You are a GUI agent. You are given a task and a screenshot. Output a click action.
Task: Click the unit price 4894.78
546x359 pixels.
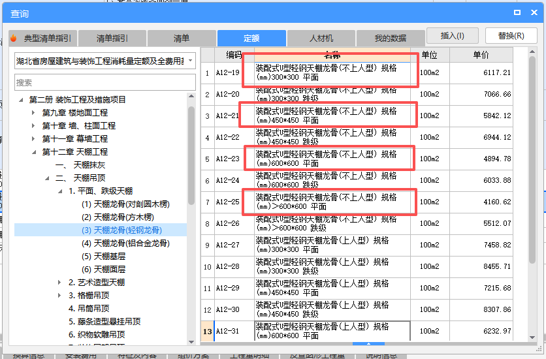pos(497,159)
